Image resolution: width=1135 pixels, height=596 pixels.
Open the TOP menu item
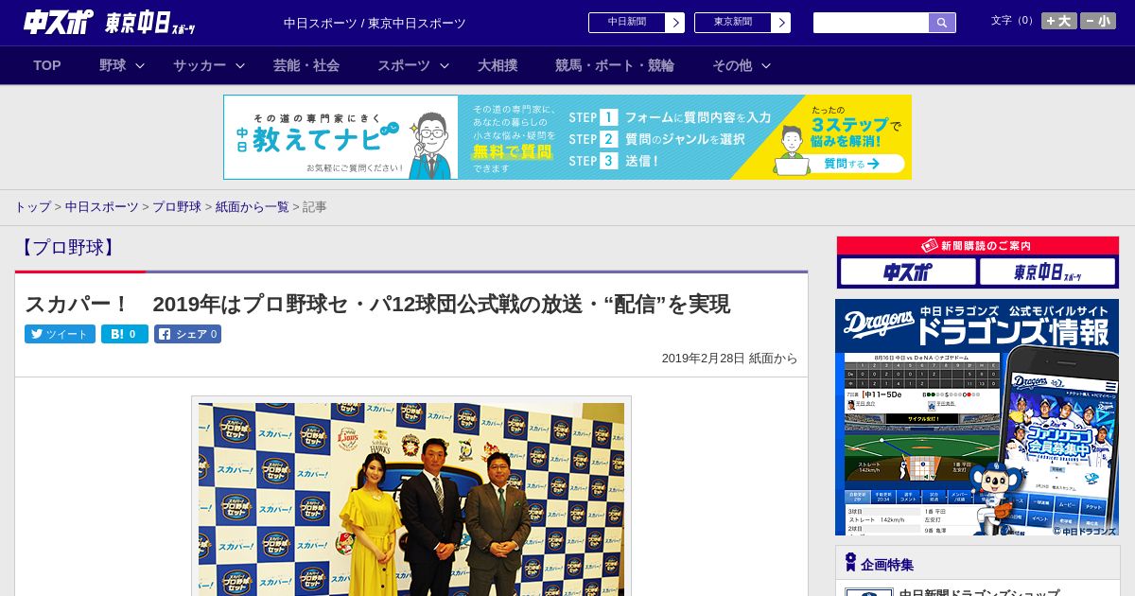[47, 65]
